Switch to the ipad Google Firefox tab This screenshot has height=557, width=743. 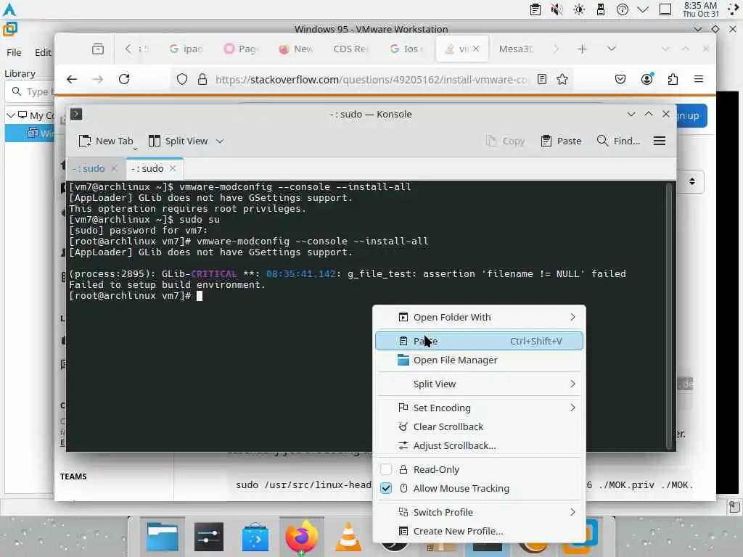(186, 49)
